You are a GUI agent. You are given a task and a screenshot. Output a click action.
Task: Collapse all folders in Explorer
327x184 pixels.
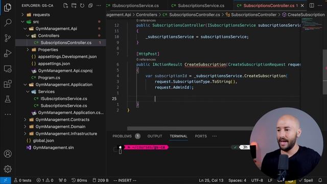pyautogui.click(x=90, y=6)
